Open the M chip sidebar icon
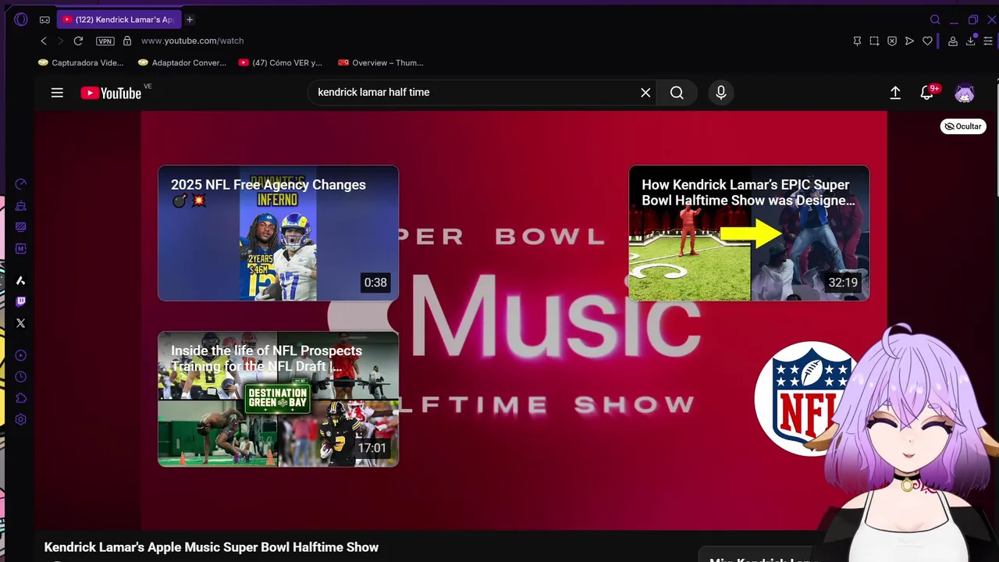 21,249
